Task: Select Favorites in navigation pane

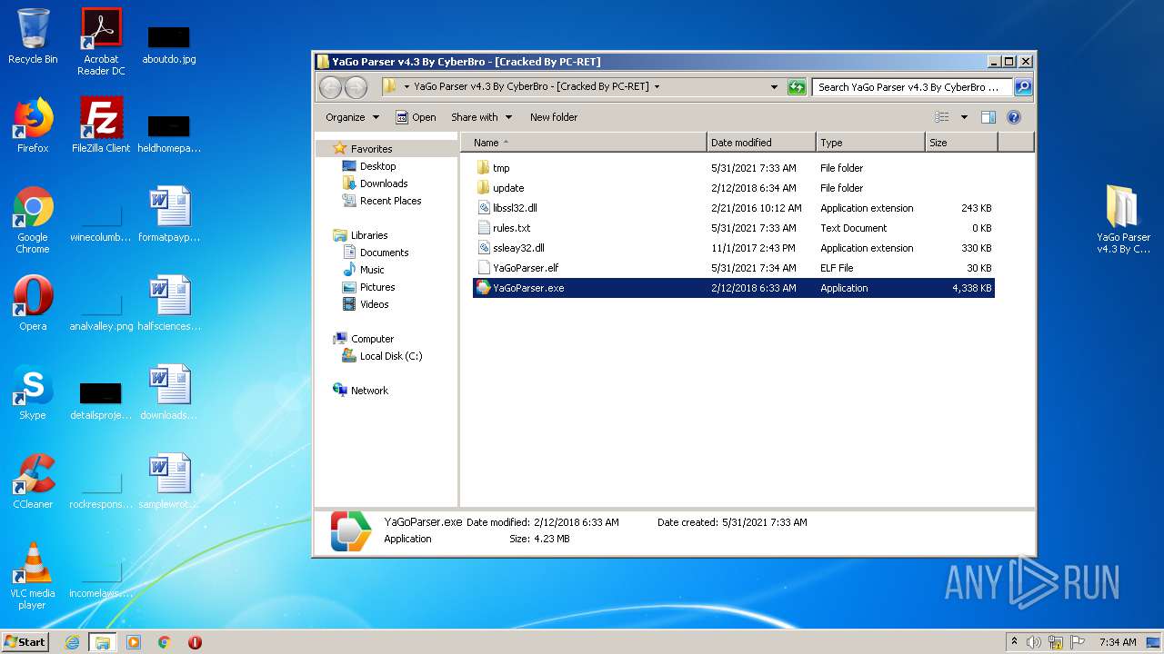Action: click(x=371, y=149)
